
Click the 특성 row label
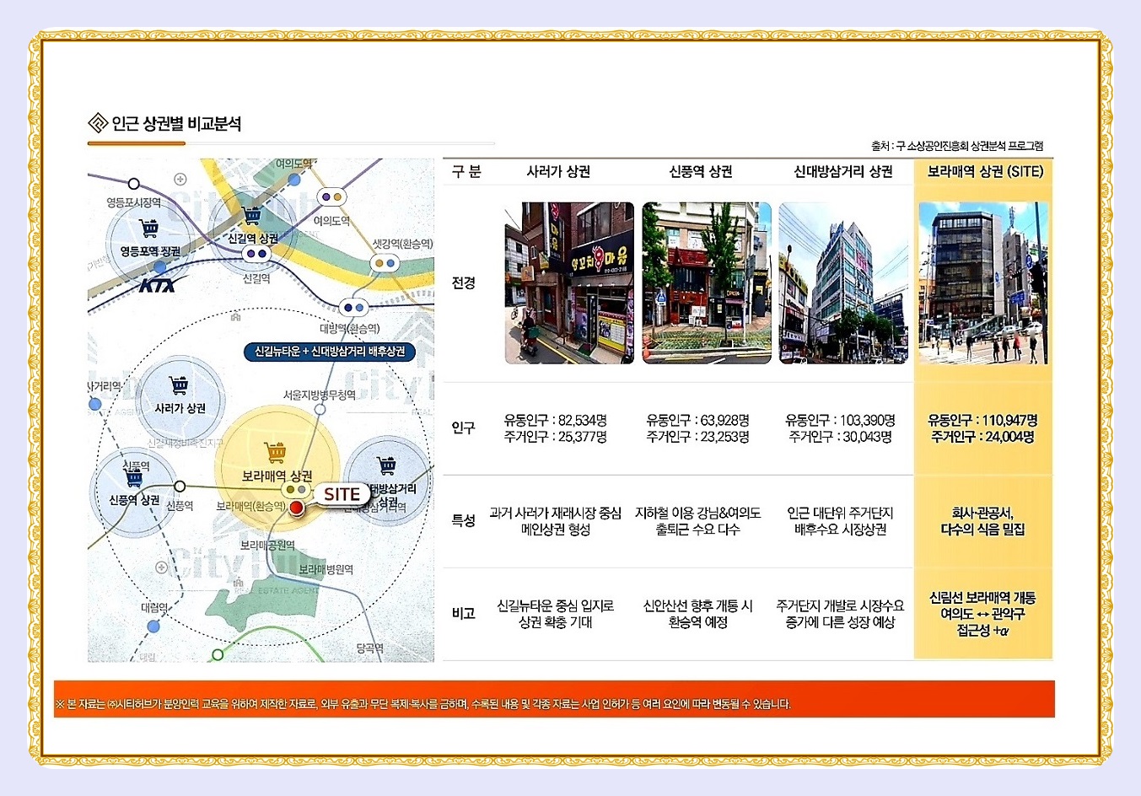pyautogui.click(x=463, y=520)
